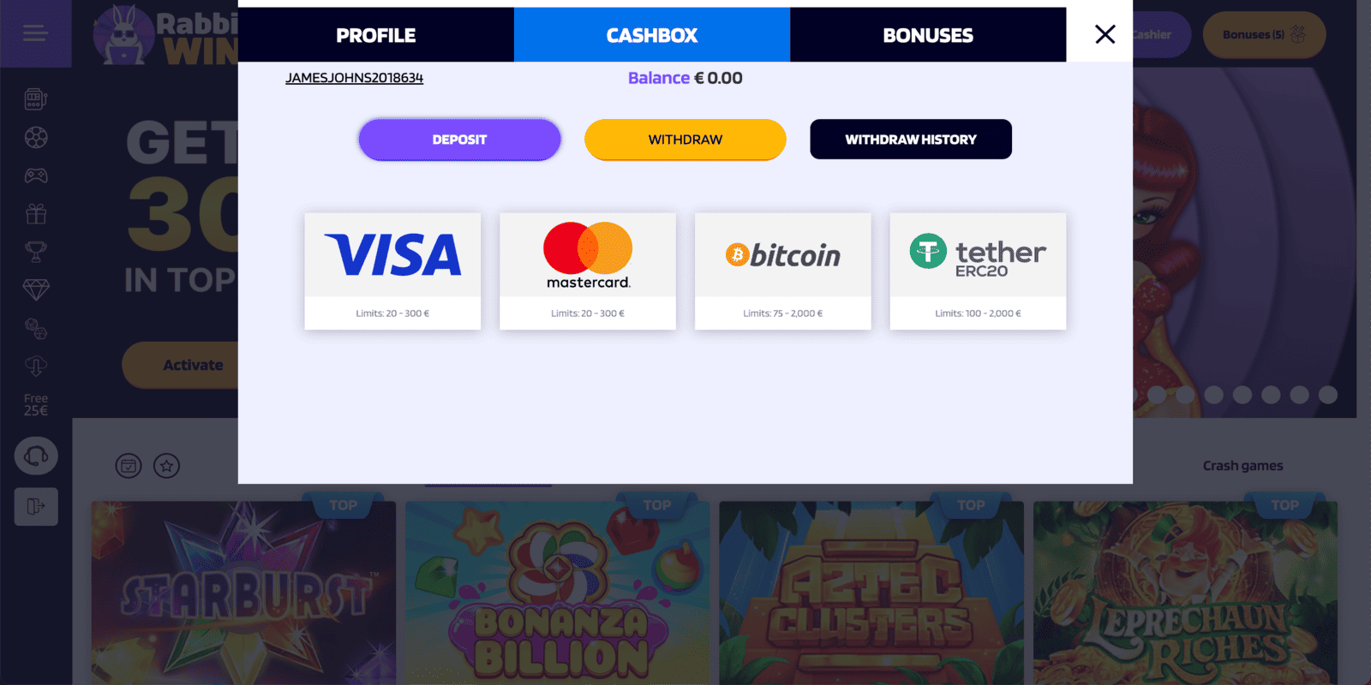Switch to the Bonuses tab
Screen dimensions: 1371x685
coord(928,35)
